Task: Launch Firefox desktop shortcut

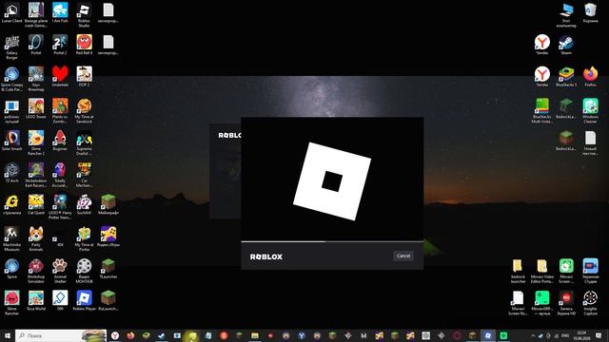Action: click(x=590, y=76)
